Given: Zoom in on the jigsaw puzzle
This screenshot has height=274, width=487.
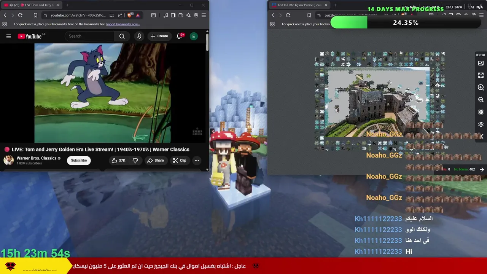Looking at the screenshot, I should (x=481, y=88).
